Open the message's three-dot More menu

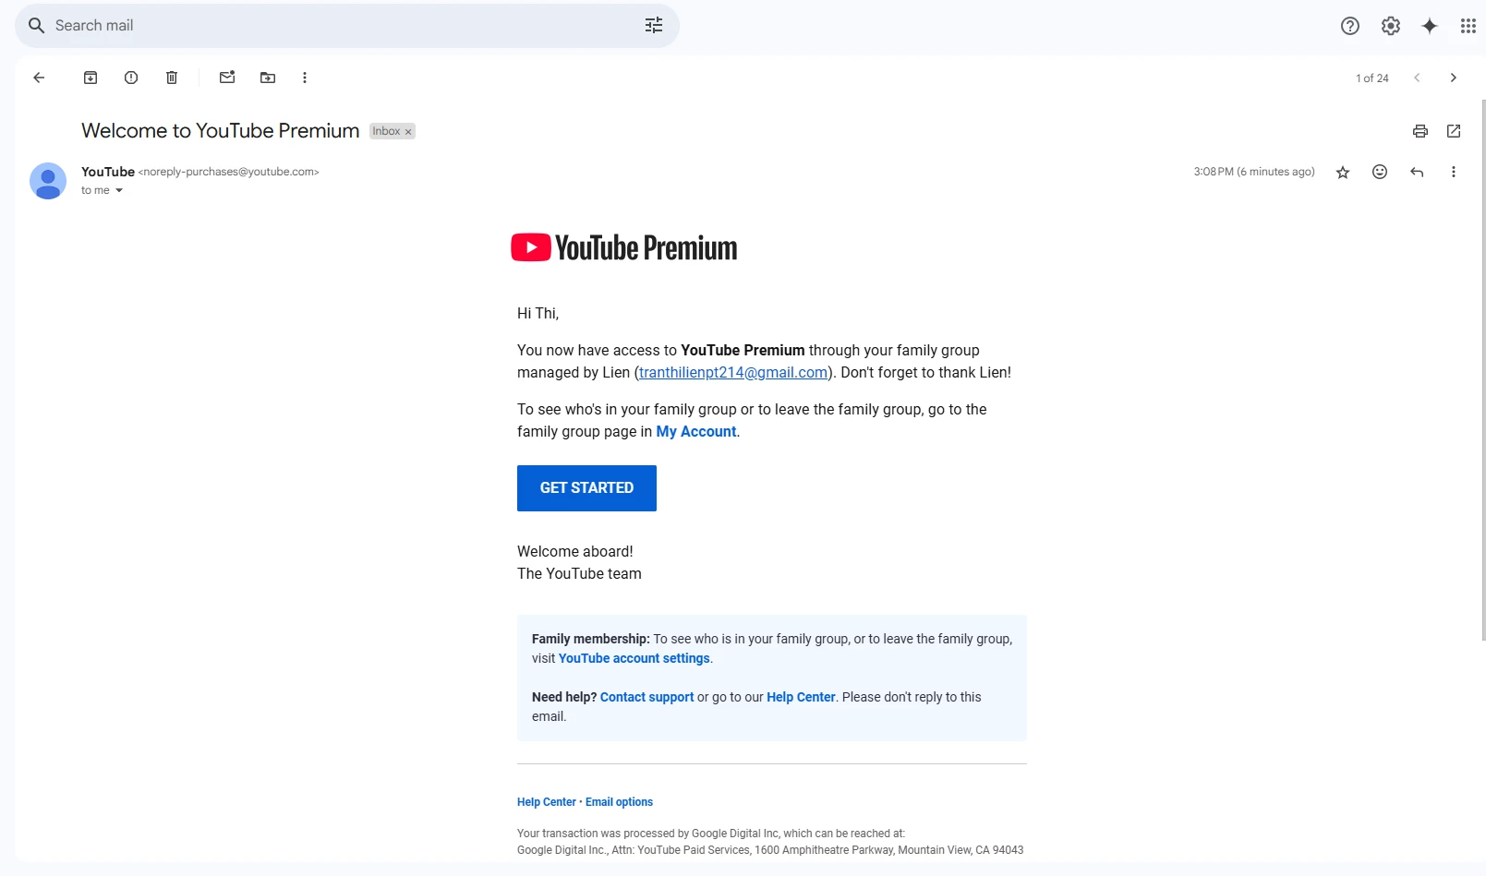tap(1454, 172)
